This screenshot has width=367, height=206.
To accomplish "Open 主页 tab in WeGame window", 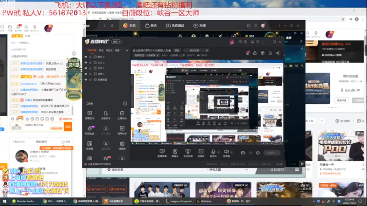I will click(x=130, y=26).
